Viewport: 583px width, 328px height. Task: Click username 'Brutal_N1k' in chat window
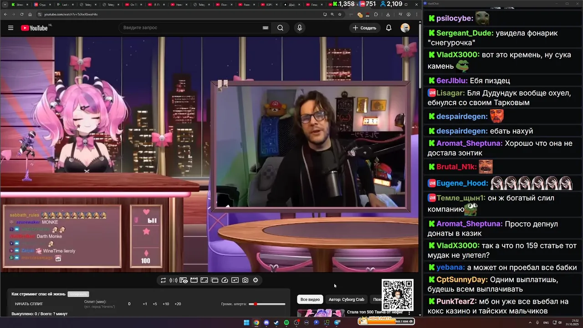[x=456, y=167]
